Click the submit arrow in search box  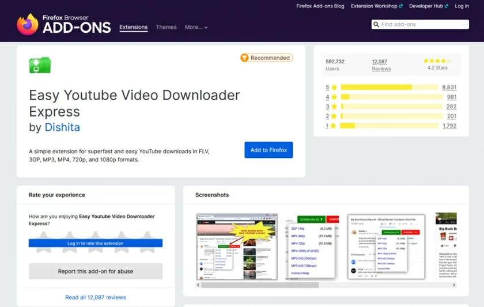click(x=464, y=25)
